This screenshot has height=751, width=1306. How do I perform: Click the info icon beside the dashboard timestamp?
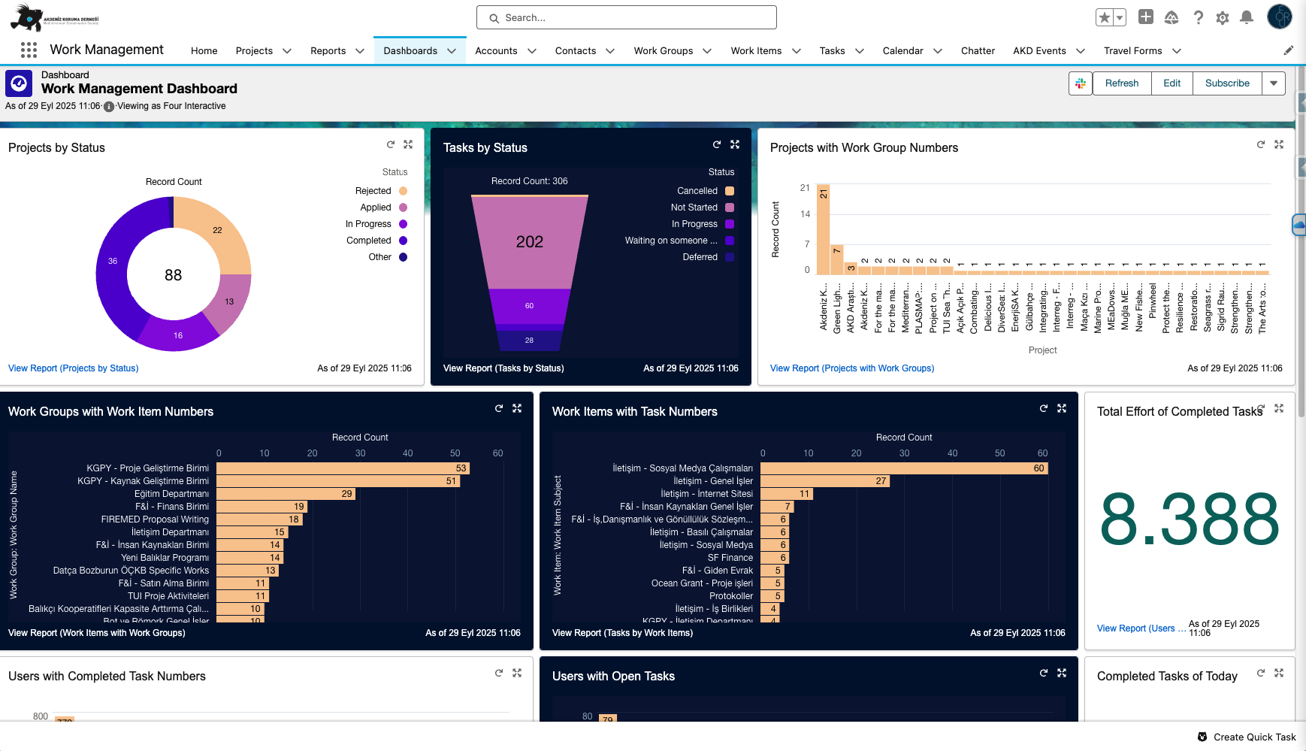(x=109, y=107)
